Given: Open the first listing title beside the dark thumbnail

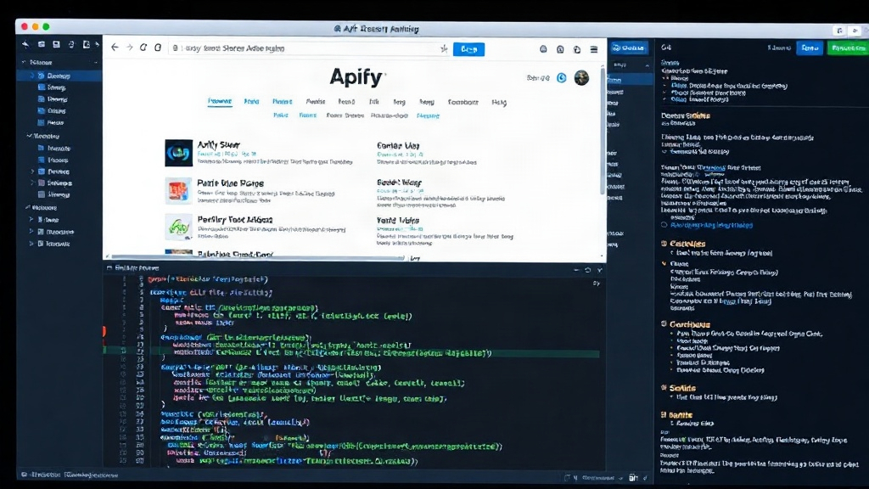Looking at the screenshot, I should [218, 144].
